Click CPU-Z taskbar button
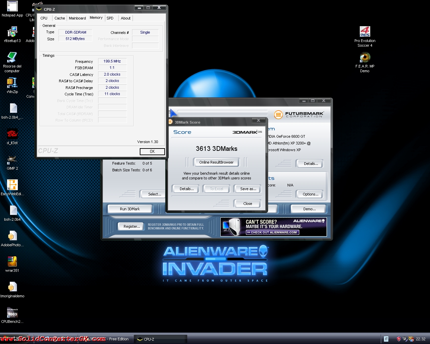Screen dimensions: 430x344 (161, 339)
